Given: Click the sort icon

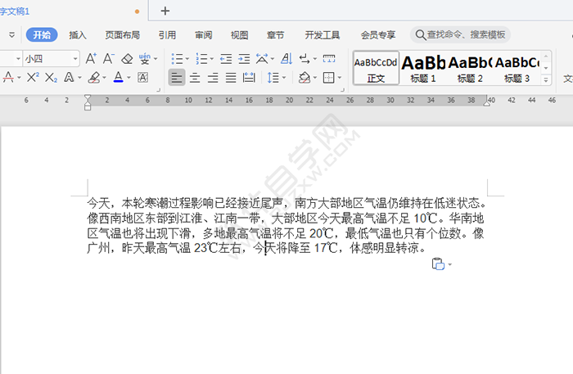Looking at the screenshot, I should click(x=286, y=59).
